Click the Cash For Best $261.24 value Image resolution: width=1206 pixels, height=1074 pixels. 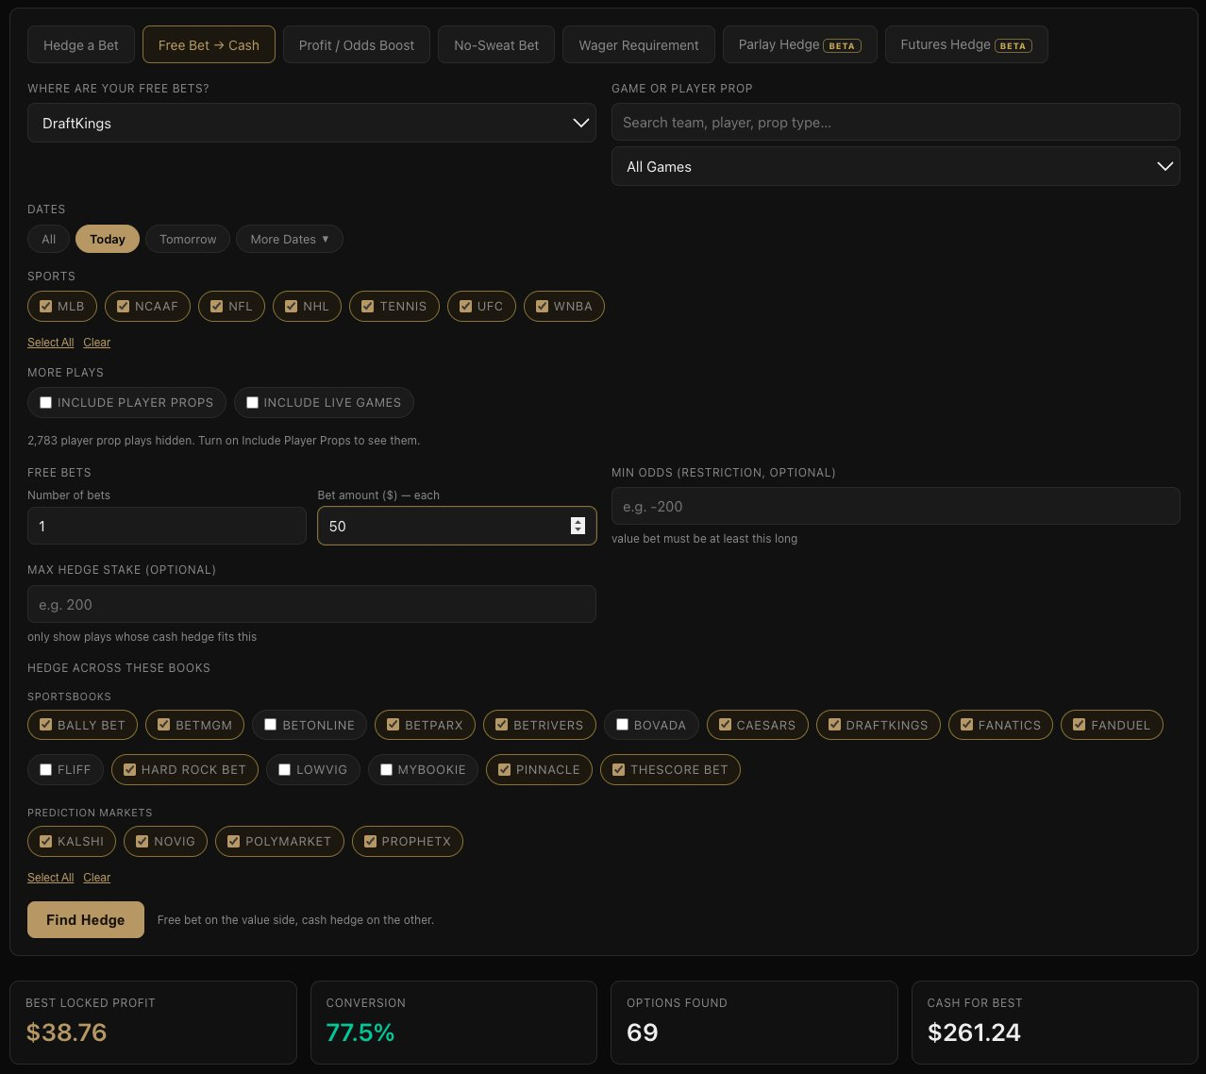tap(974, 1032)
